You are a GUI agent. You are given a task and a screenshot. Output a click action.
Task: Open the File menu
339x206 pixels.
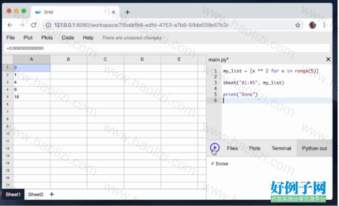10,38
